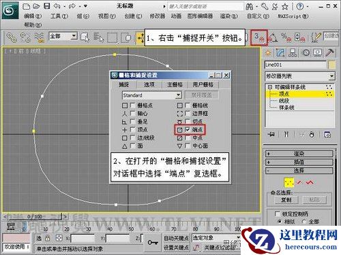The height and width of the screenshot is (255, 341).
Task: Enable the 中点 snap checkbox
Action: coord(188,137)
